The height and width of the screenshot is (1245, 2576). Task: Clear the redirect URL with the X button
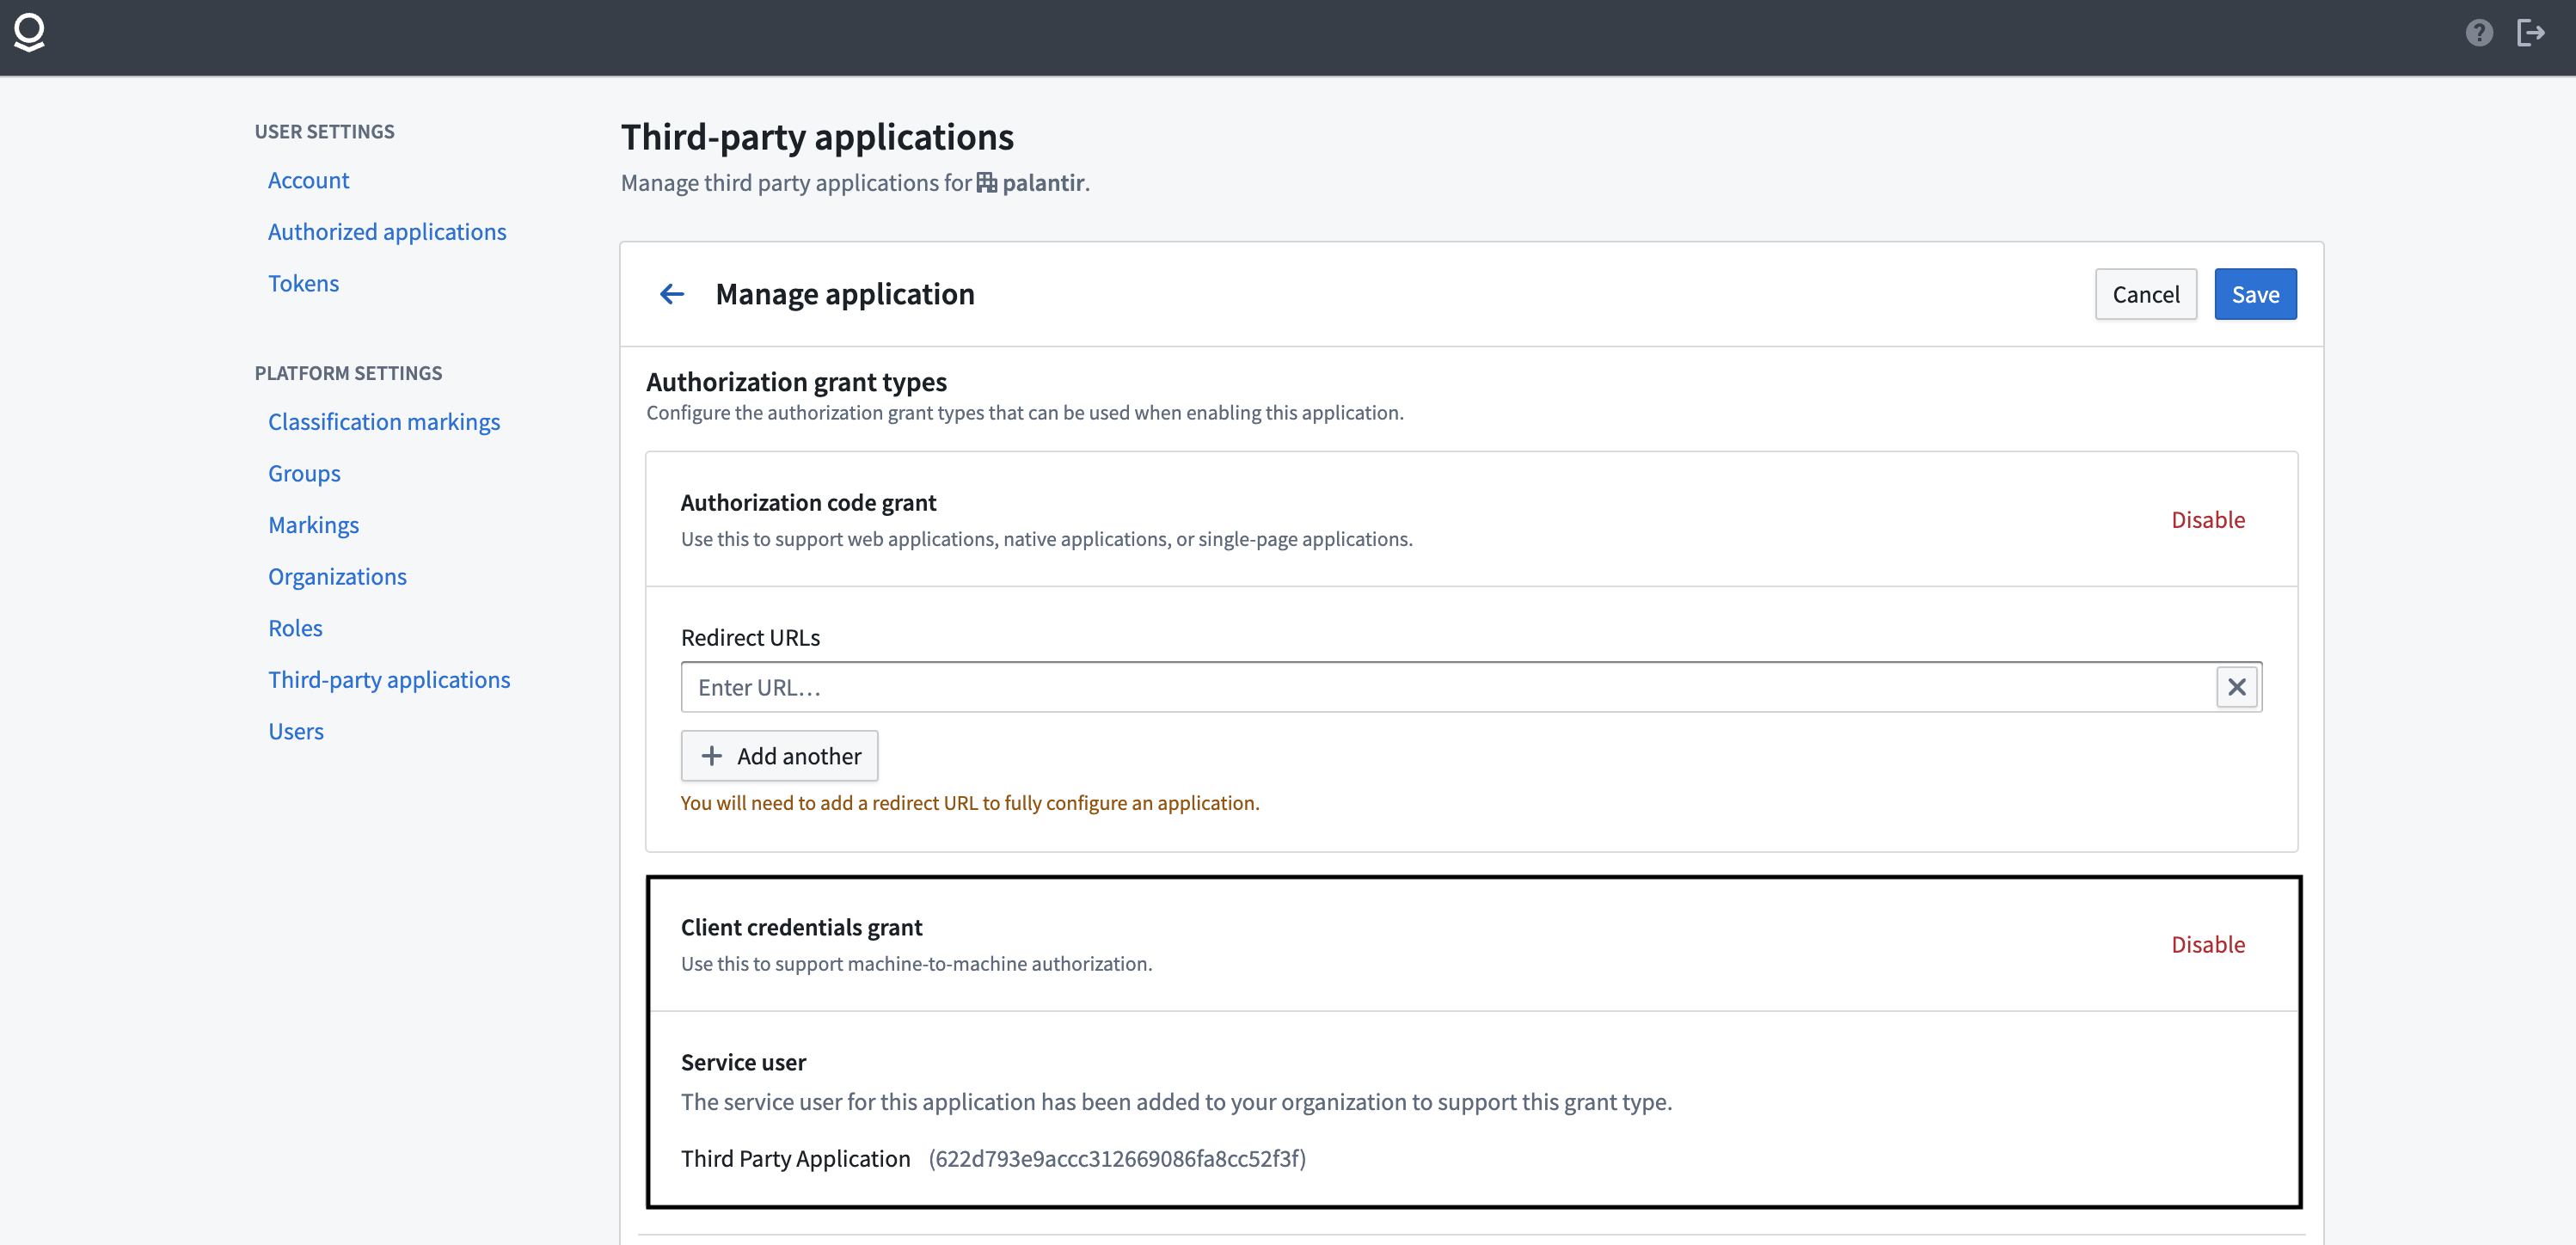(x=2237, y=687)
